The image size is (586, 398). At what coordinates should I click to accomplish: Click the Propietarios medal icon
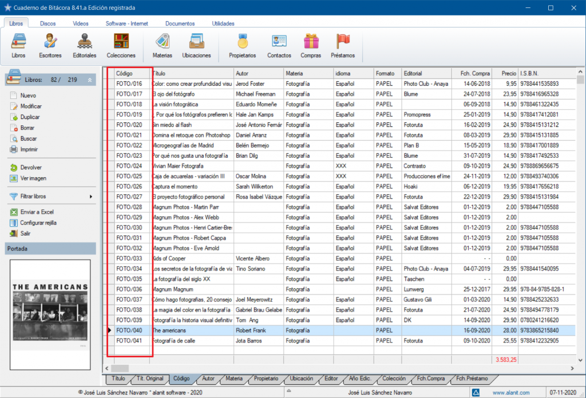click(243, 42)
